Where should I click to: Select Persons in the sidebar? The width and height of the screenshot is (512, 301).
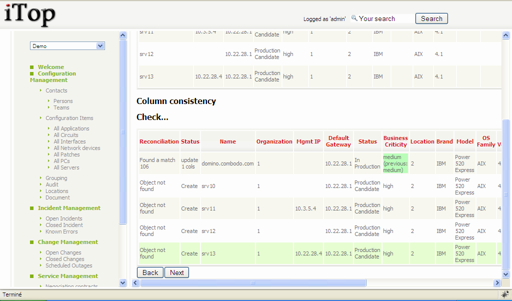point(63,101)
